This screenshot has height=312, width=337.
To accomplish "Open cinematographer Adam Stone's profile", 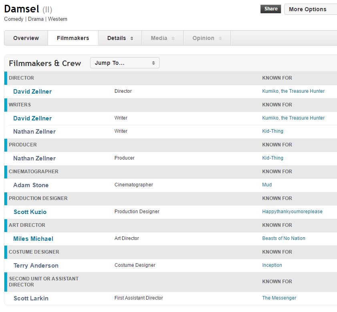I will tap(31, 185).
